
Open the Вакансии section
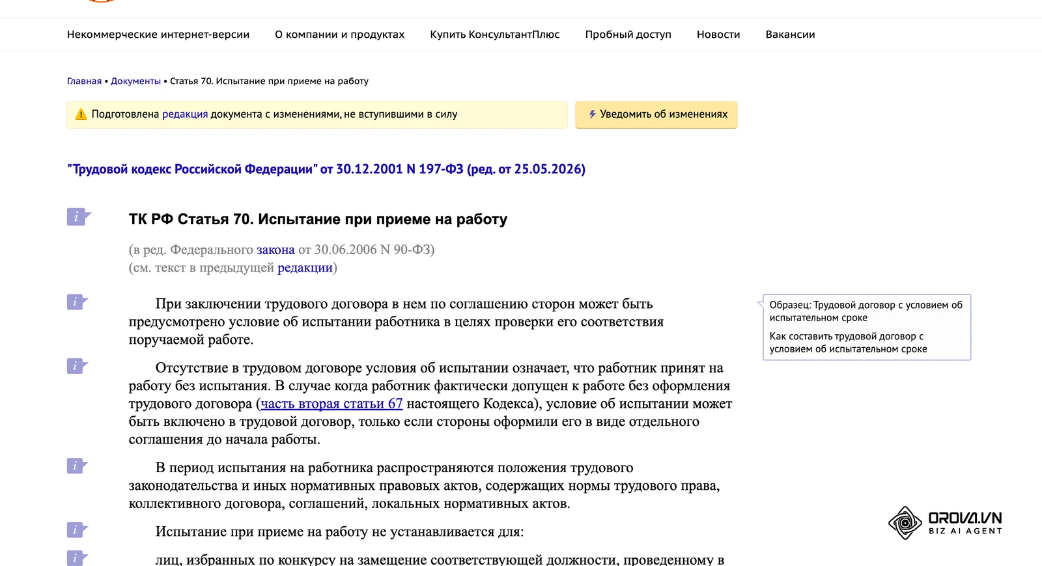click(790, 35)
